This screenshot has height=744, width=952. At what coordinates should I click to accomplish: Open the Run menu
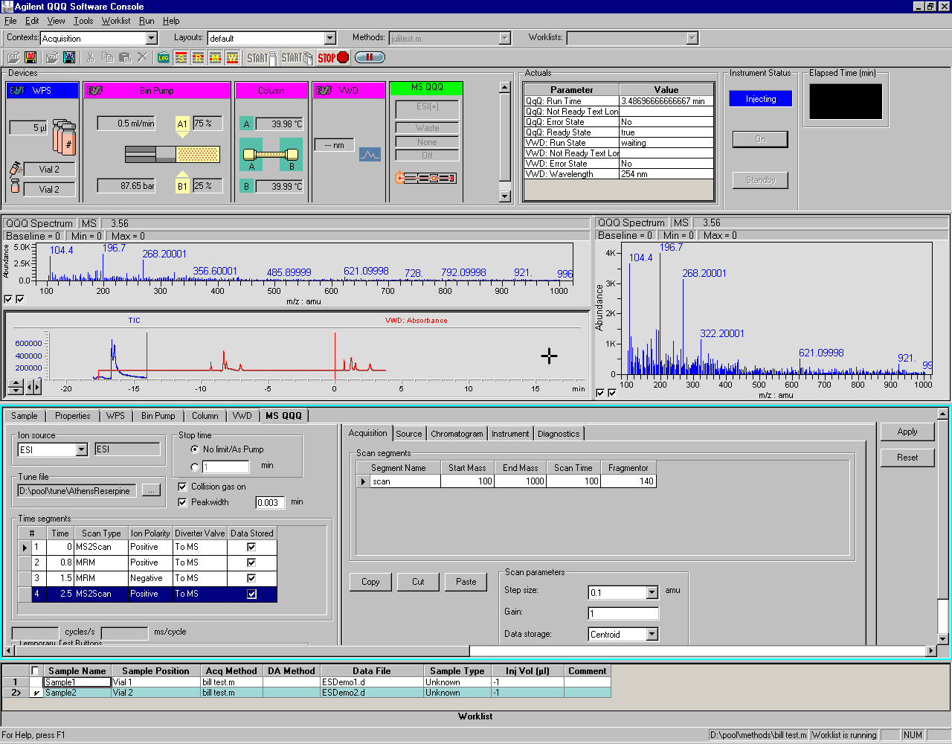pyautogui.click(x=147, y=21)
